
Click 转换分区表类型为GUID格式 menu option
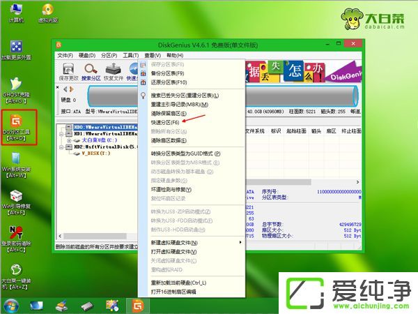(185, 153)
